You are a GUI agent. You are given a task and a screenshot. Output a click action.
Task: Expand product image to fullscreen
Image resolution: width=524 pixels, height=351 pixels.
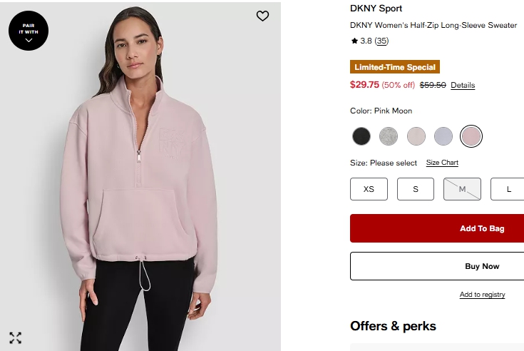pyautogui.click(x=15, y=337)
